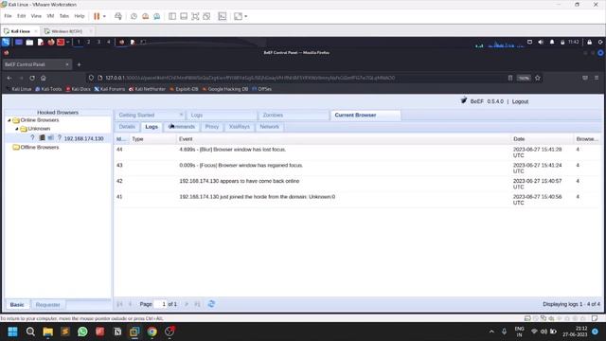
Task: Select the Offline Browsers folder
Action: [x=40, y=148]
